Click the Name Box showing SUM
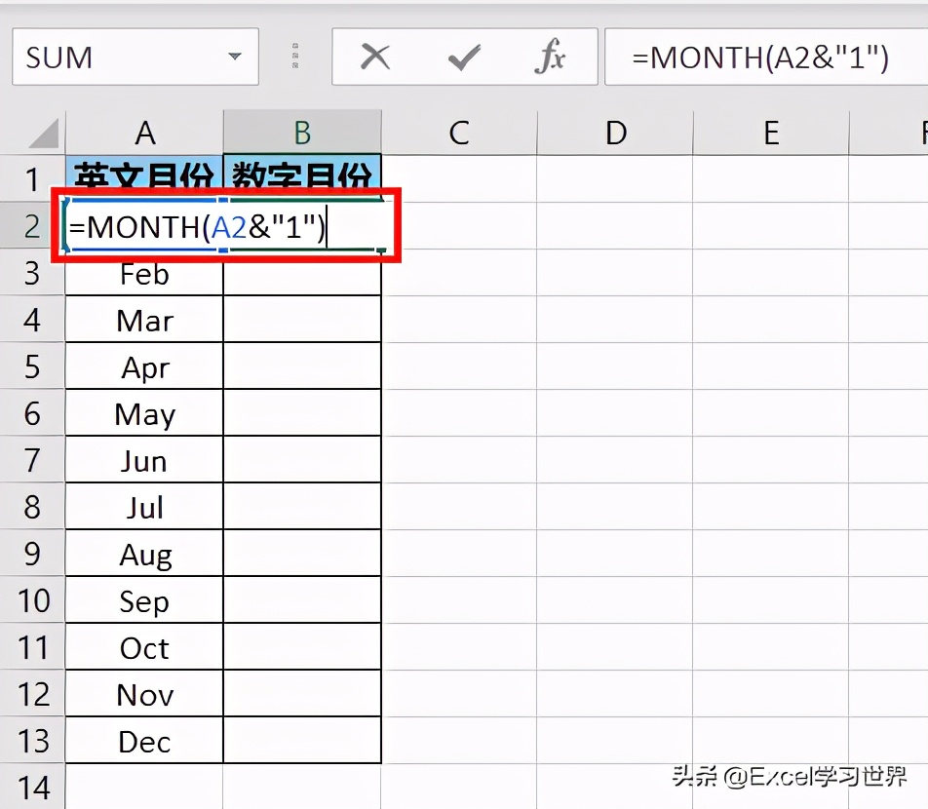Screen dimensions: 928x809 135,57
